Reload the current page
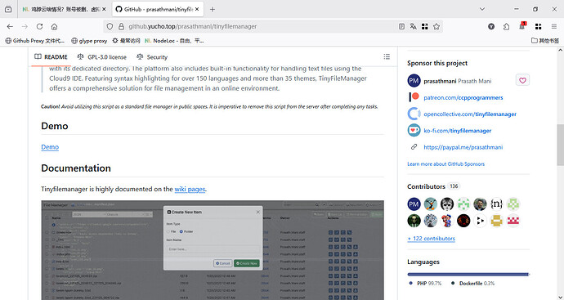 click(x=39, y=26)
